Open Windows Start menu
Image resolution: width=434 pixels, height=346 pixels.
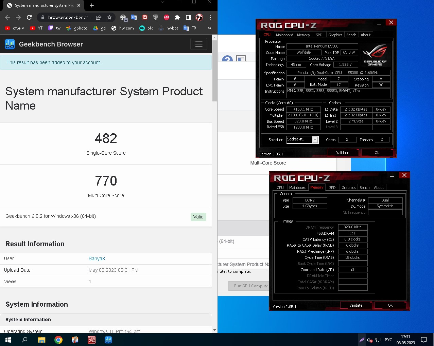click(x=8, y=340)
